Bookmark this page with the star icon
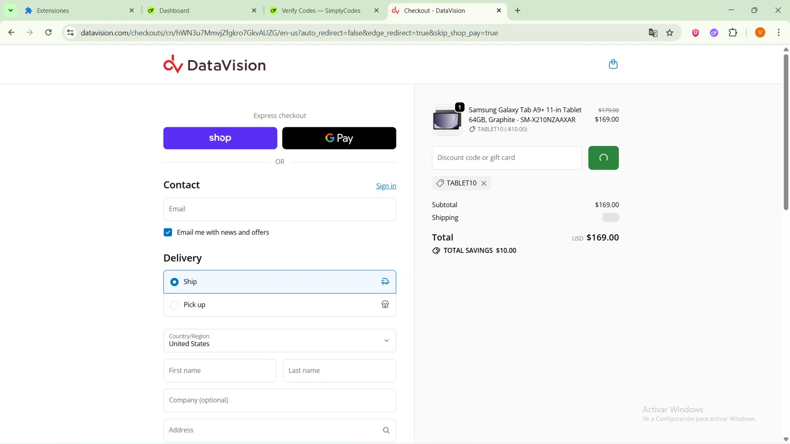The width and height of the screenshot is (790, 444). click(x=670, y=33)
